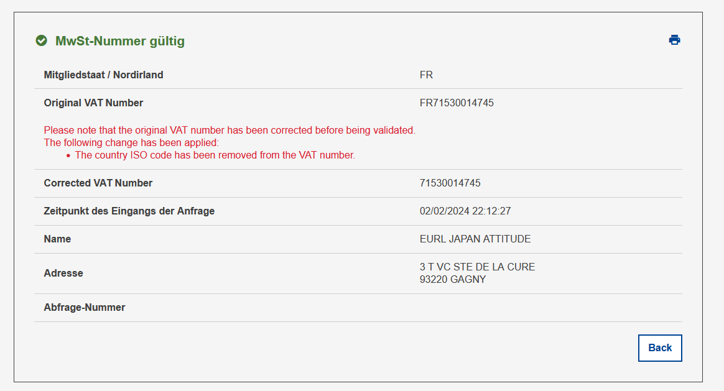The width and height of the screenshot is (724, 391).
Task: Click the postal code line 93220 GAGNY
Action: click(453, 279)
